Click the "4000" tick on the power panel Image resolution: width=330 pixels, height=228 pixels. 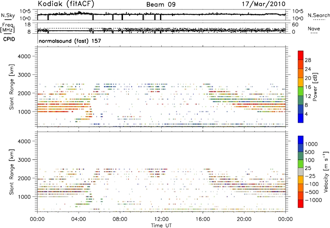tap(24, 56)
